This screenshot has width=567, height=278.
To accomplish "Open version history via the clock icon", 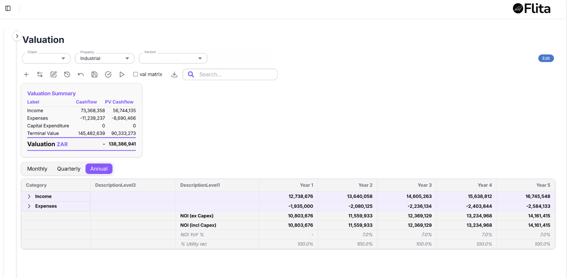I will pos(67,74).
